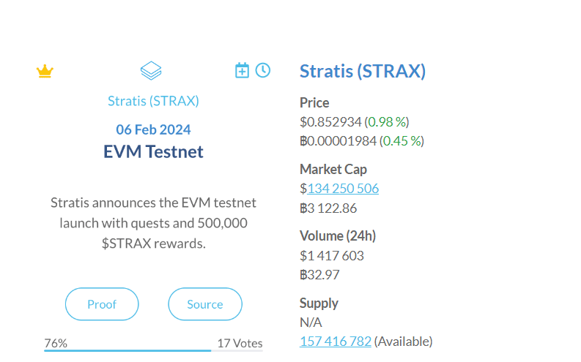581x362 pixels.
Task: Open the market cap 134 250 506 link
Action: 343,189
